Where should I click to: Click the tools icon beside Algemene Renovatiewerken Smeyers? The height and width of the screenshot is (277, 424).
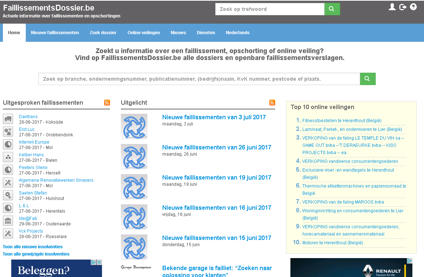coord(8,182)
